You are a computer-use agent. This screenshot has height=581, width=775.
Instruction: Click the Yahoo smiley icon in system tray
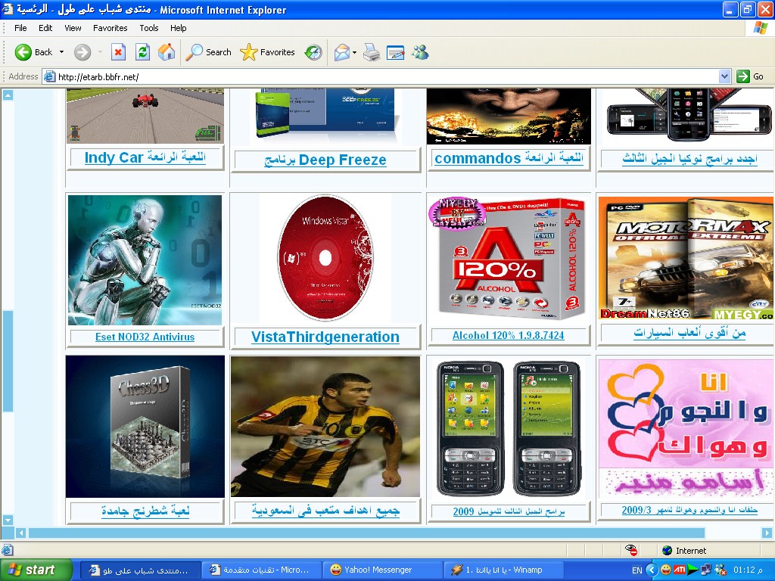666,570
